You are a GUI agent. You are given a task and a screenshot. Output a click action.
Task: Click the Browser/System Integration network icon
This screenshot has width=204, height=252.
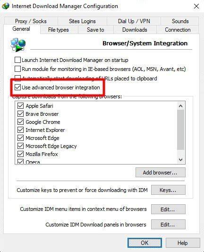(x=18, y=45)
